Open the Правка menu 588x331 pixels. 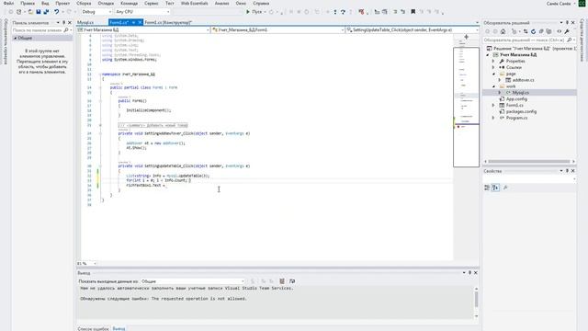coord(28,4)
